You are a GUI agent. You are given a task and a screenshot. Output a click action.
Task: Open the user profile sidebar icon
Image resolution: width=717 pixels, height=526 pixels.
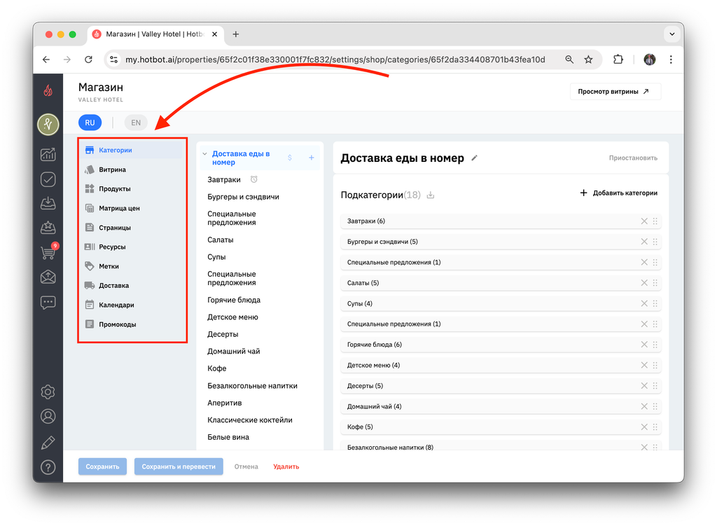[48, 416]
